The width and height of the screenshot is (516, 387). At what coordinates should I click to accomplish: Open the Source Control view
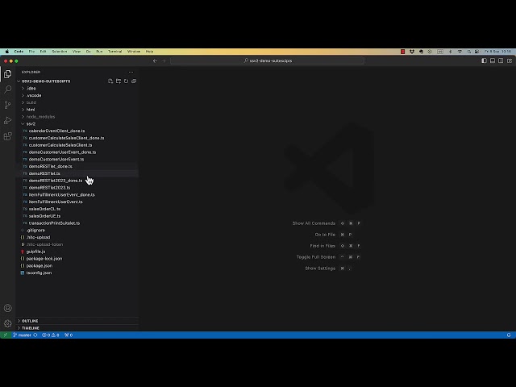coord(7,105)
